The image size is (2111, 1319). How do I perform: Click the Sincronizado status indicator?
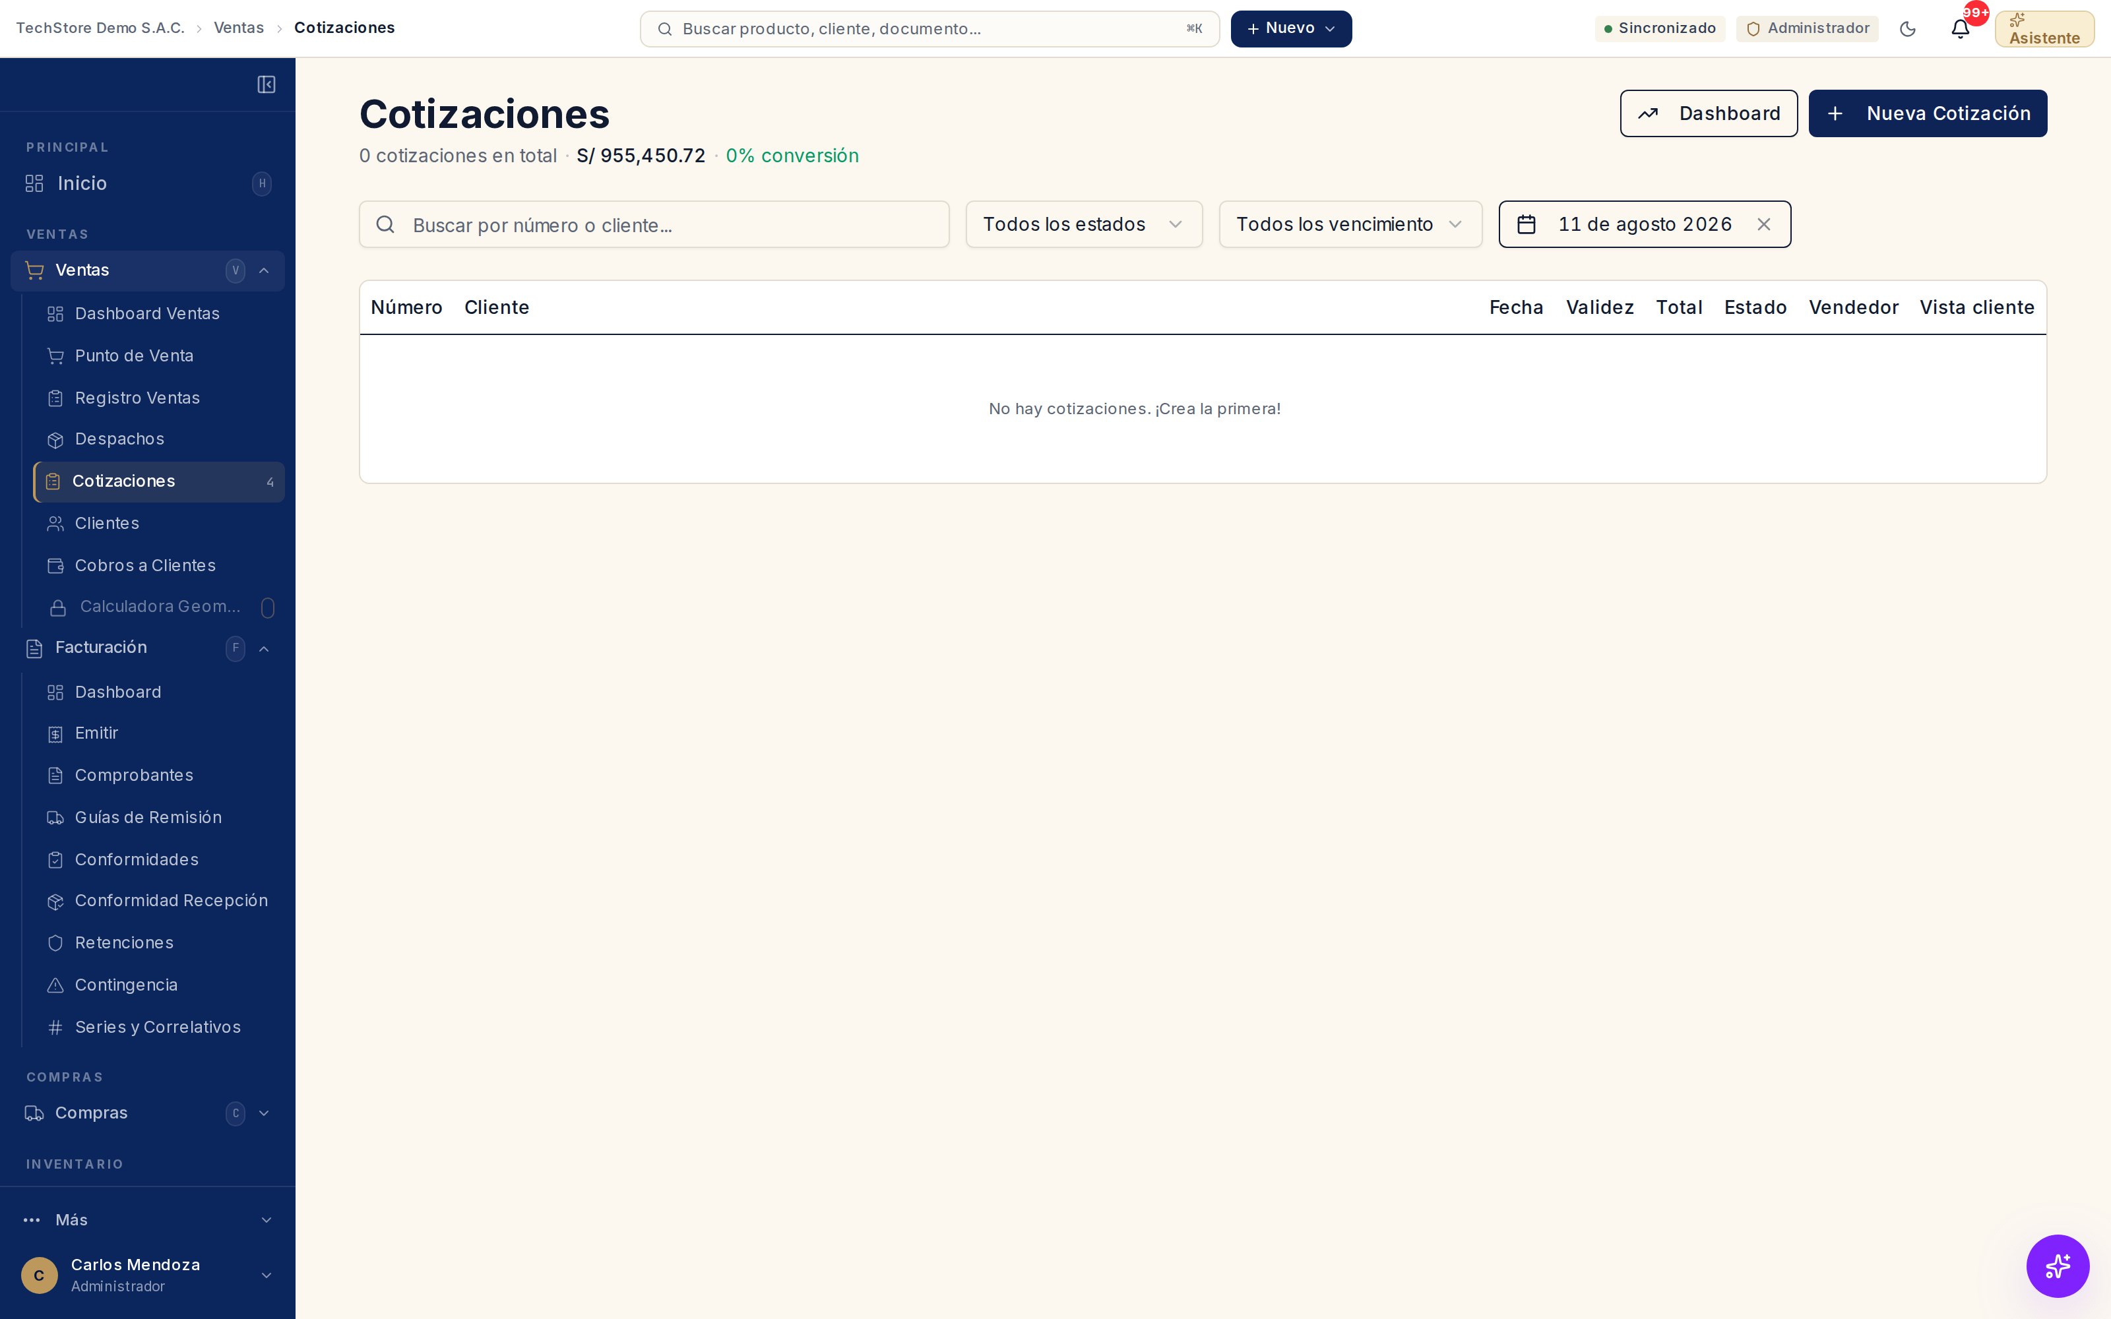tap(1659, 29)
